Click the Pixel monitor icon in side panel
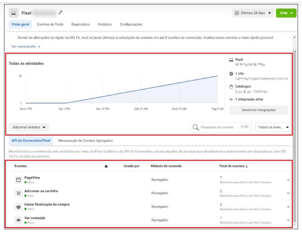The height and width of the screenshot is (235, 302). click(231, 60)
